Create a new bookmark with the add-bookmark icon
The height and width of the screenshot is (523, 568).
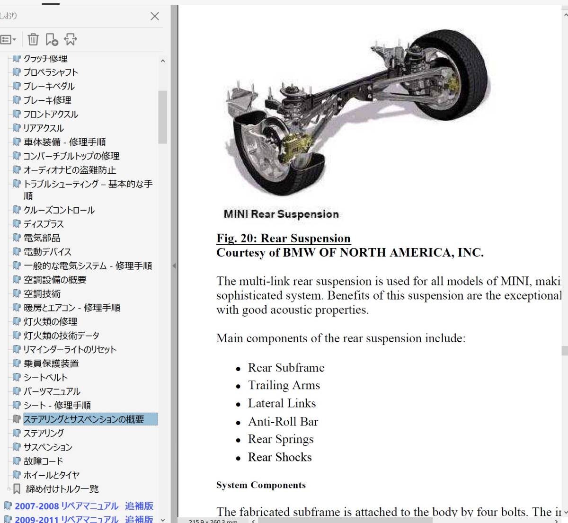coord(52,39)
